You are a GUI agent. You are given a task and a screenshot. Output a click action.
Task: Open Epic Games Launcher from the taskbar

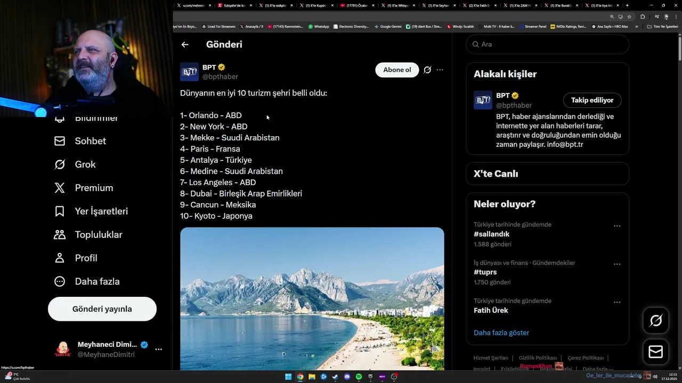coord(370,377)
